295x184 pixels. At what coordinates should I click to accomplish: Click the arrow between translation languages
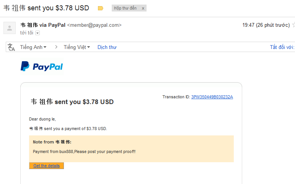(56, 47)
